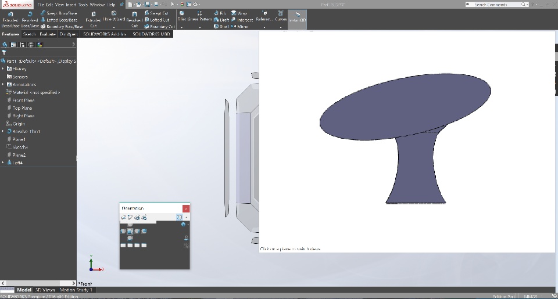Choose Boundary Boss/Base feature

[62, 26]
